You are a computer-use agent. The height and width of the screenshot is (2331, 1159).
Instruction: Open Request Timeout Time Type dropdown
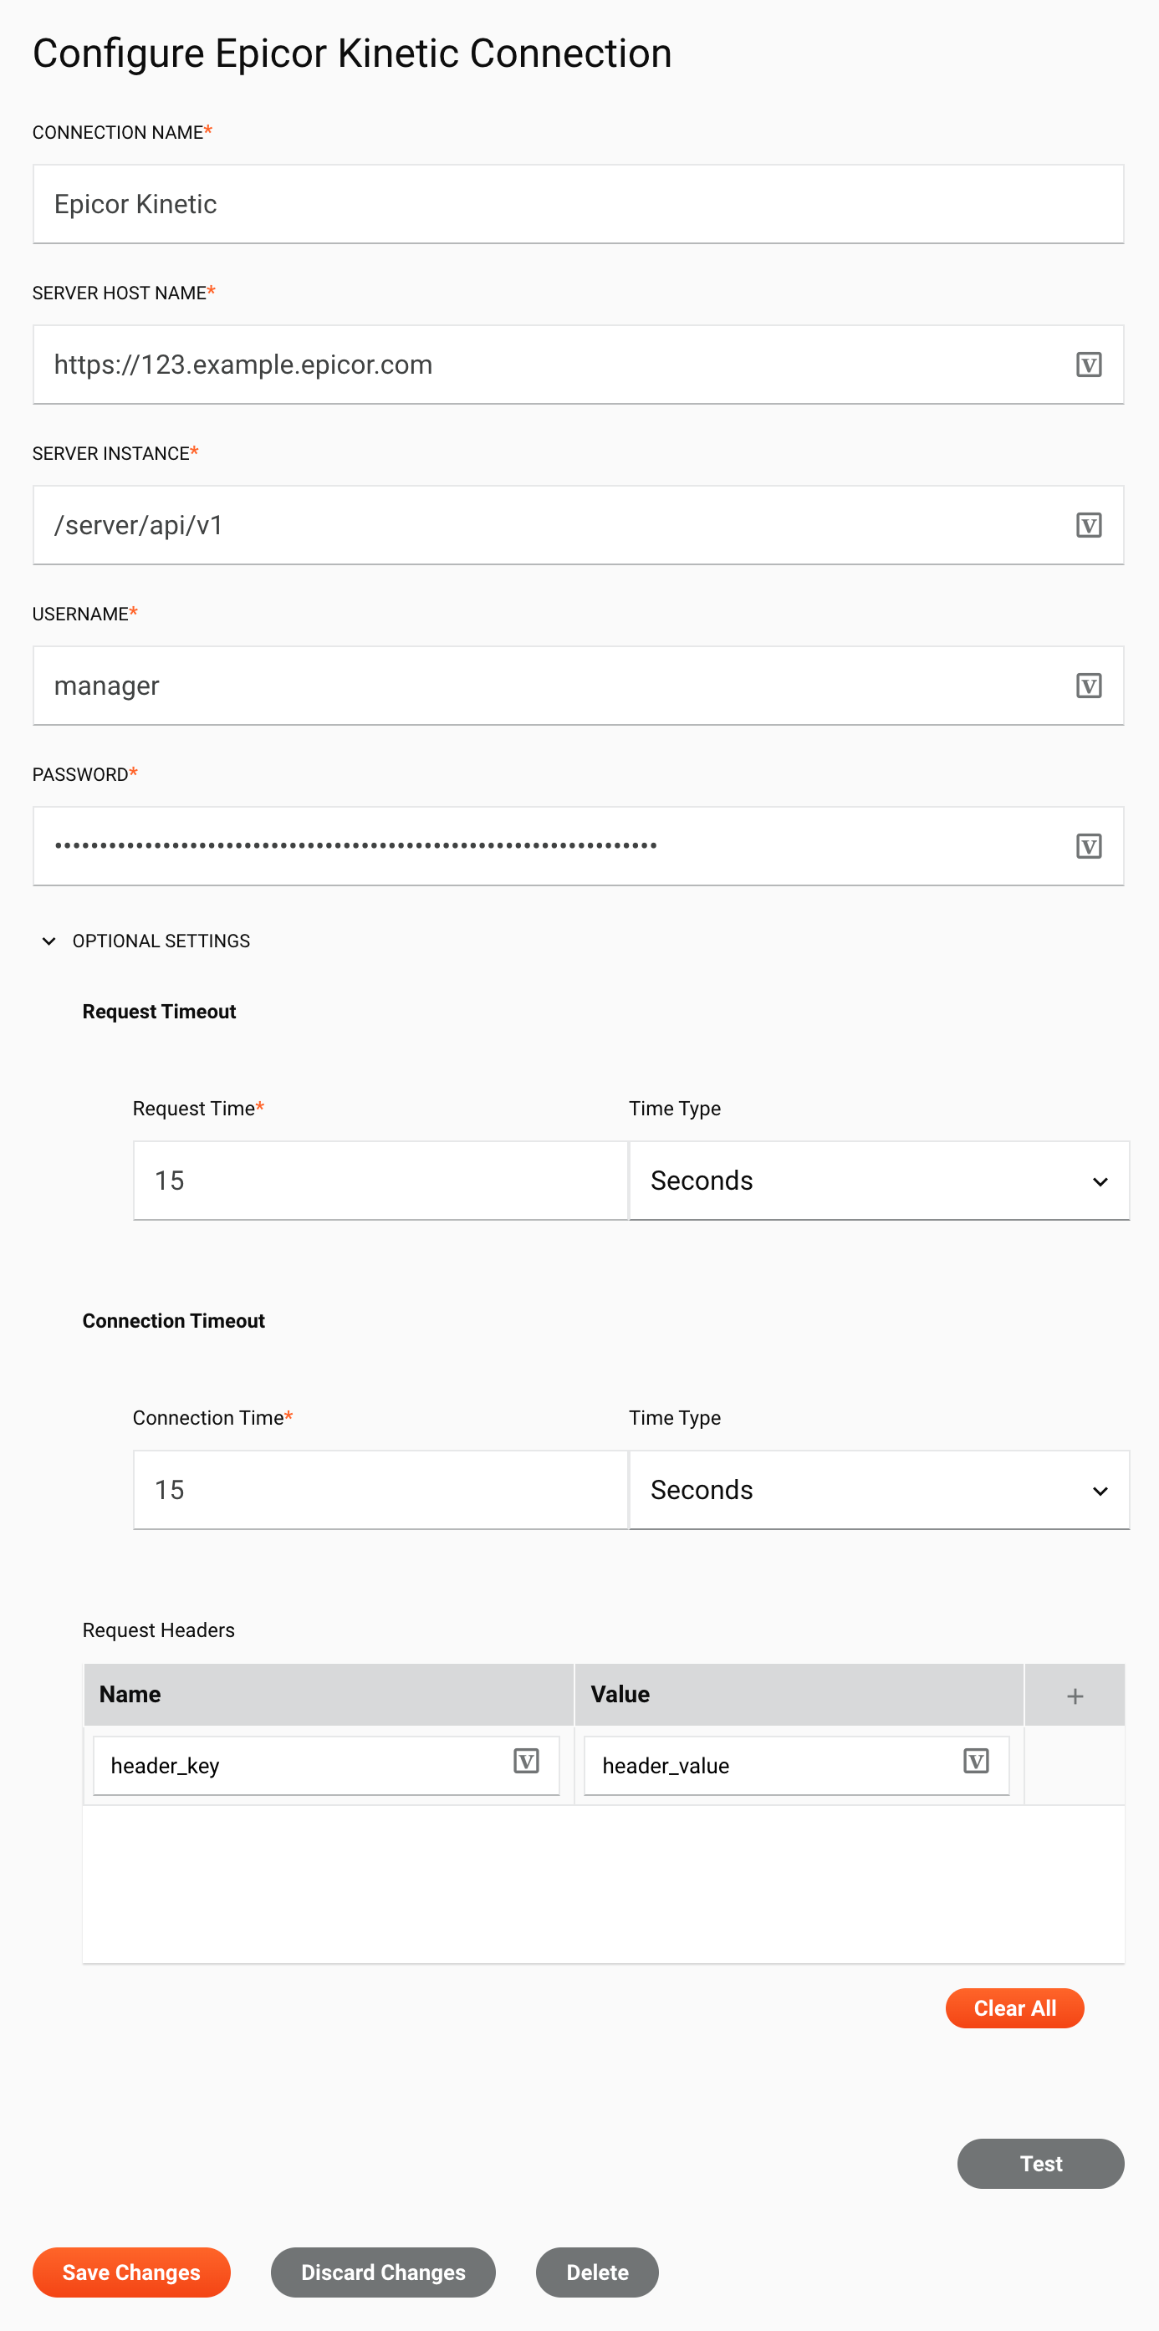click(879, 1180)
